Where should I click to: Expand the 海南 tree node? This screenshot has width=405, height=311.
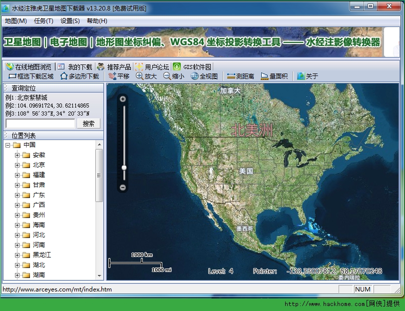pos(17,225)
